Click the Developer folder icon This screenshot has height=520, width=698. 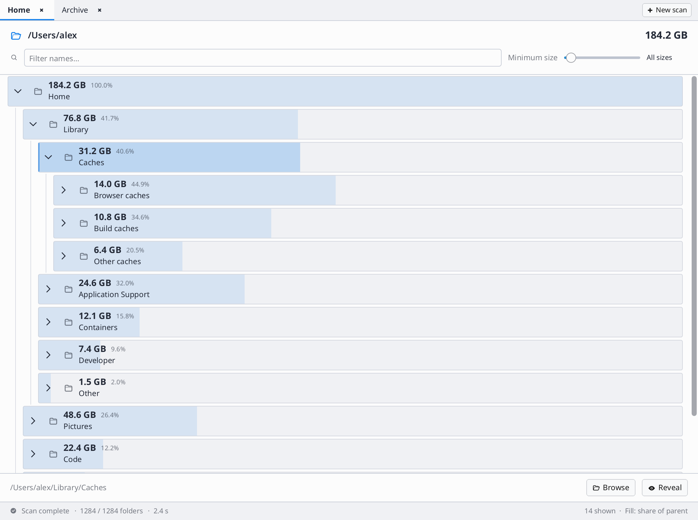(69, 355)
